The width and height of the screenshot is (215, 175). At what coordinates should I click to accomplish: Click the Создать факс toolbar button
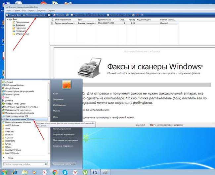14,15
